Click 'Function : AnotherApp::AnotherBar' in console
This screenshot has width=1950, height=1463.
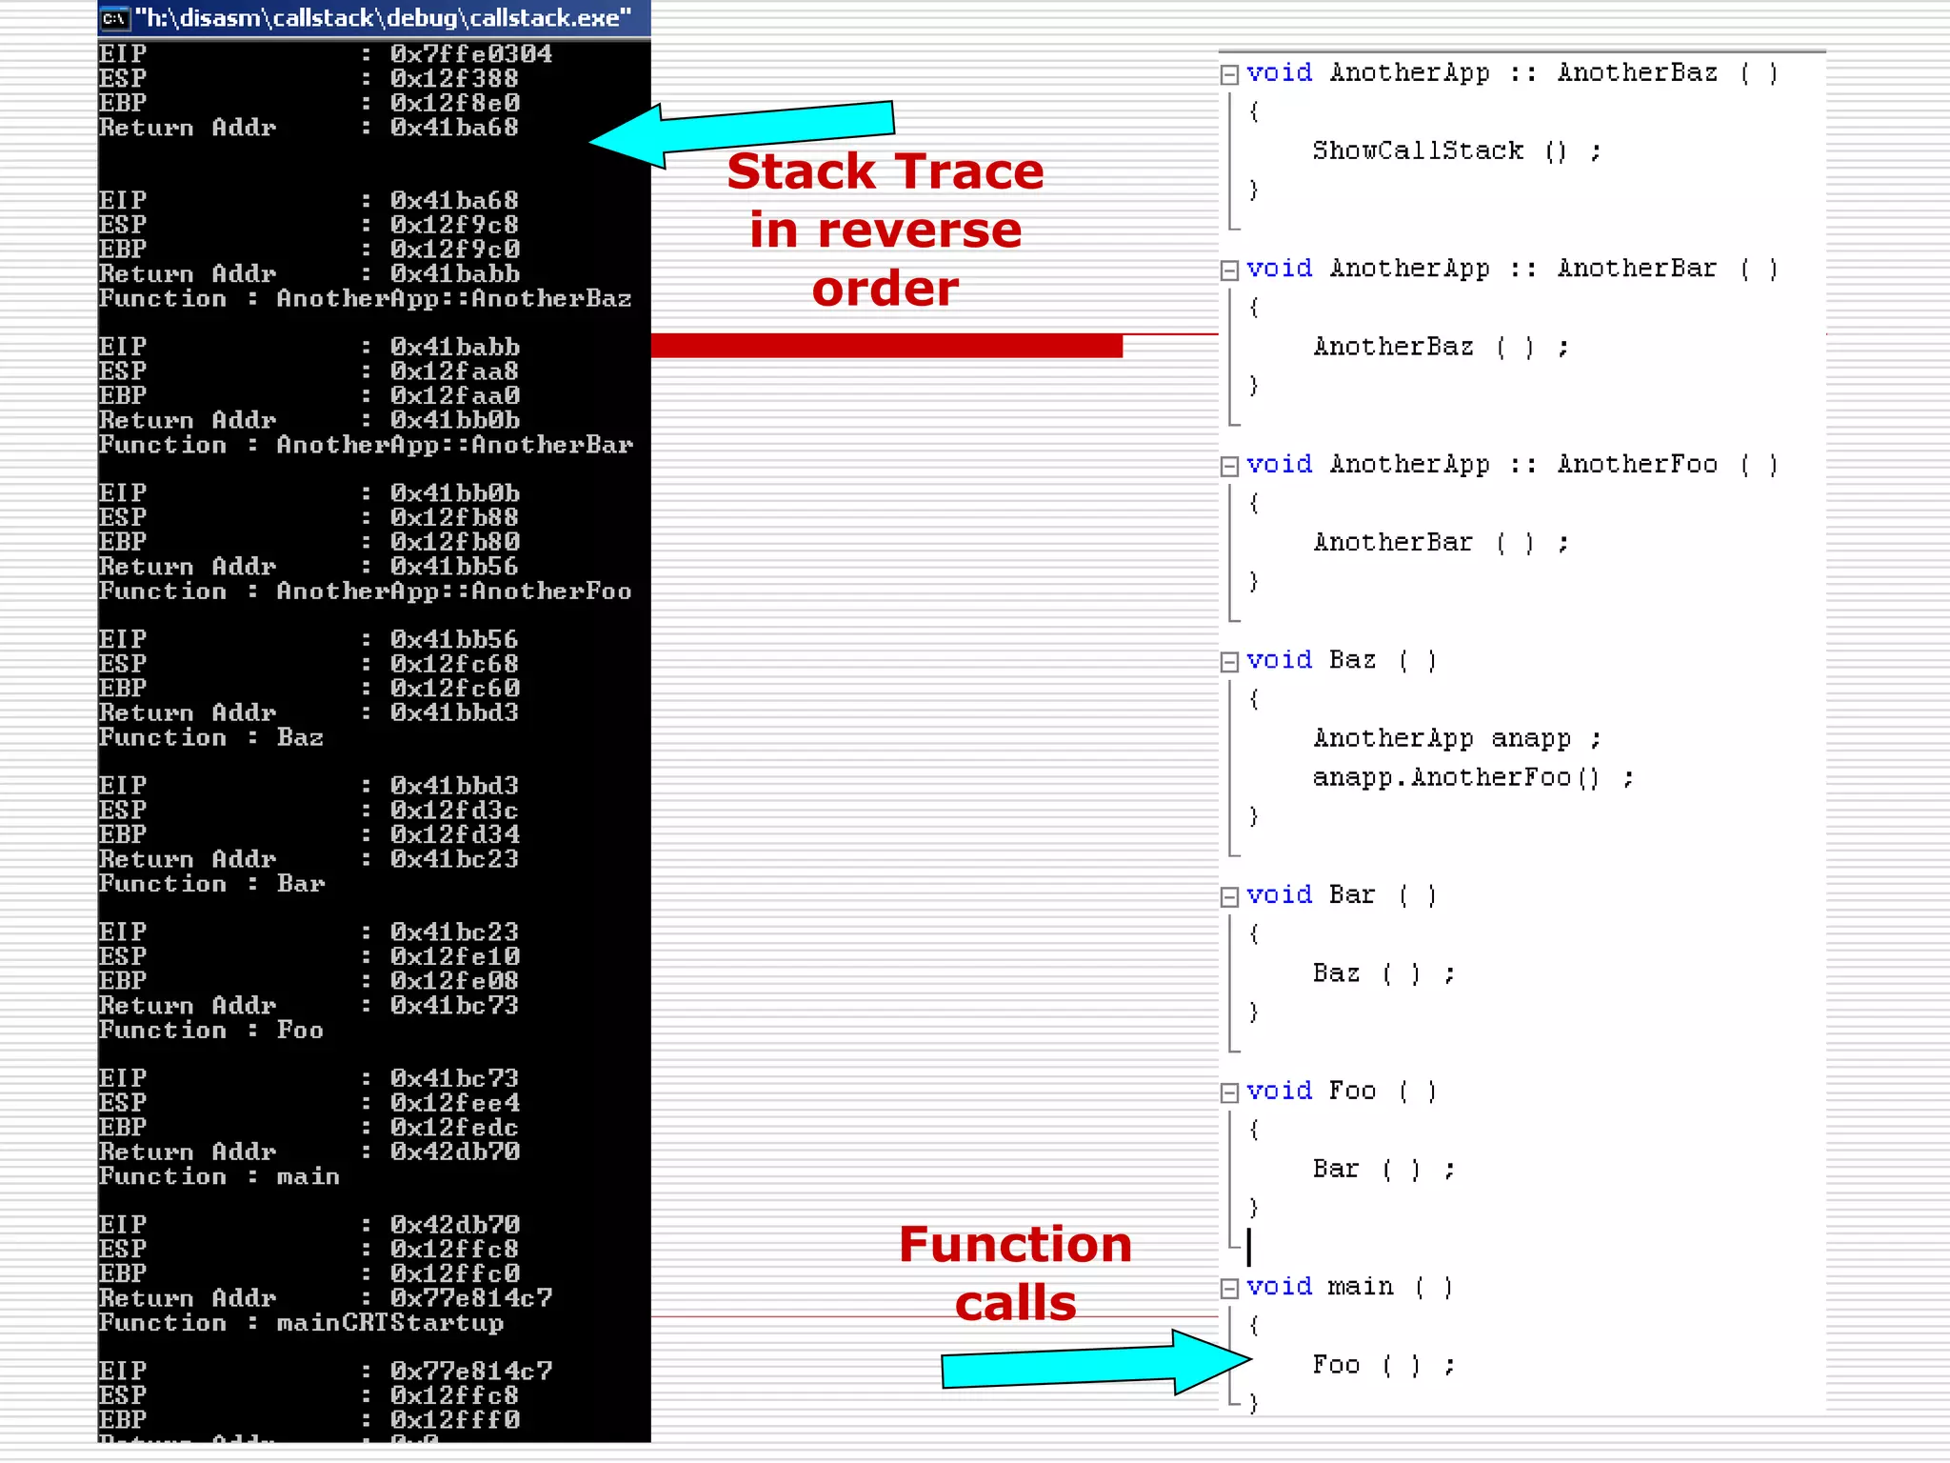click(366, 445)
